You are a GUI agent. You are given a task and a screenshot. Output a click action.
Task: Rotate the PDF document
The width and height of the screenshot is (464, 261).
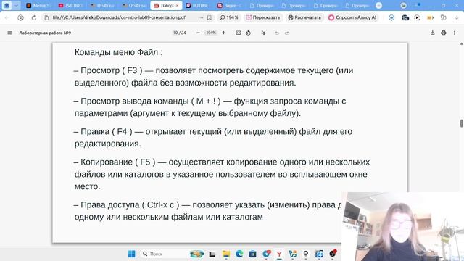click(248, 33)
